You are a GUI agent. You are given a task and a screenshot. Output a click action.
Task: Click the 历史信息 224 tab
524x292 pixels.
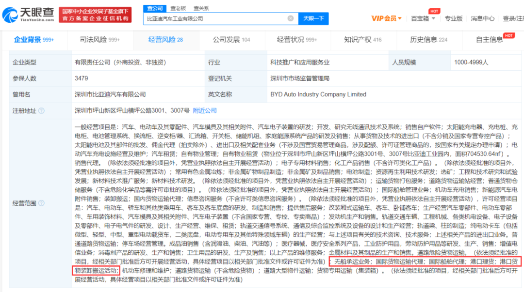click(x=423, y=40)
